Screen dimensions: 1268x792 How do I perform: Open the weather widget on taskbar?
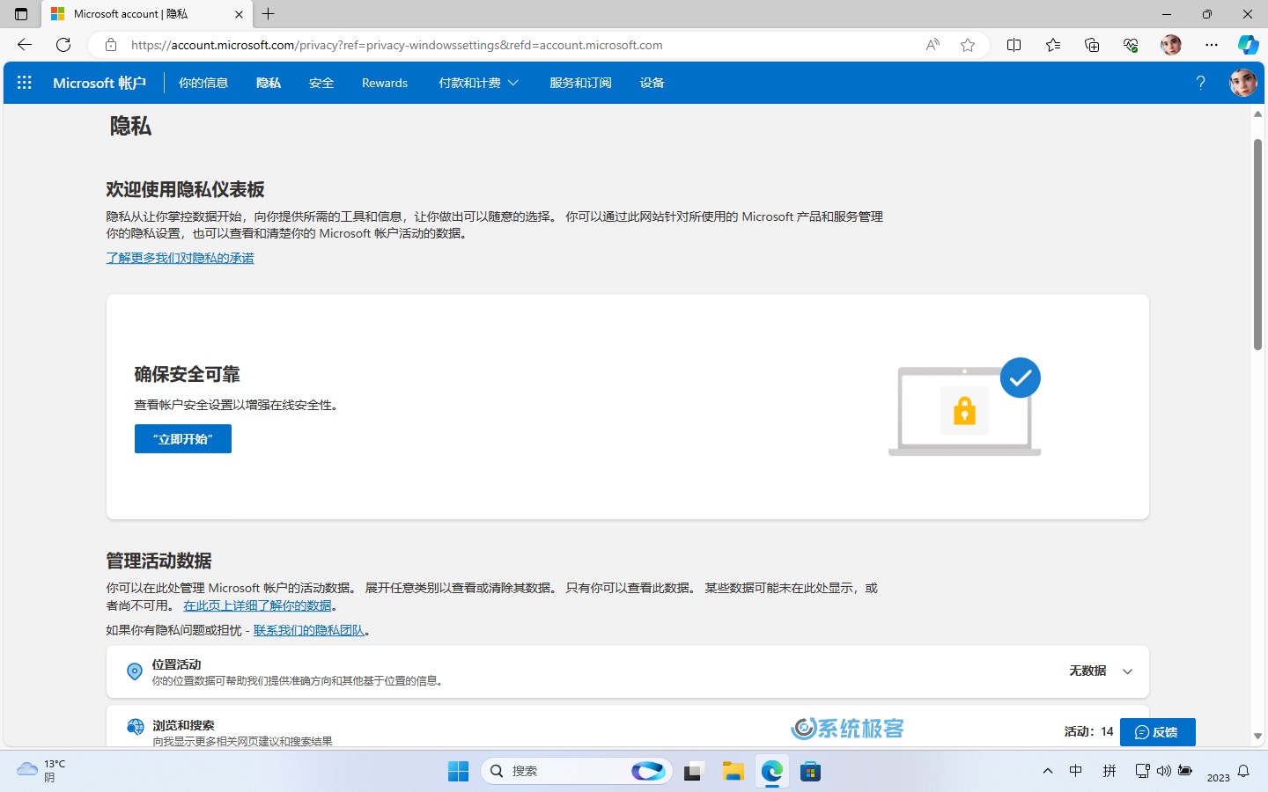coord(41,771)
